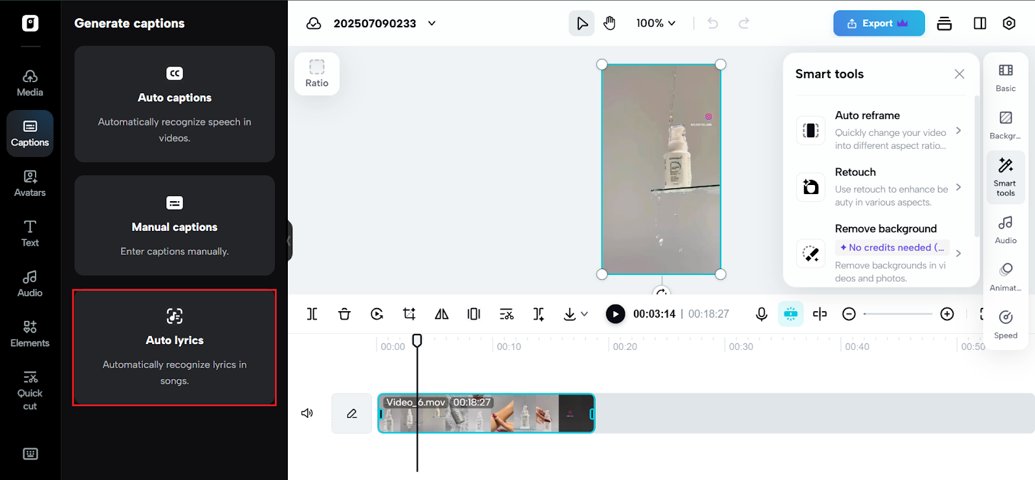Toggle the timeline snapping button
Viewport: 1035px width, 480px height.
click(x=790, y=314)
